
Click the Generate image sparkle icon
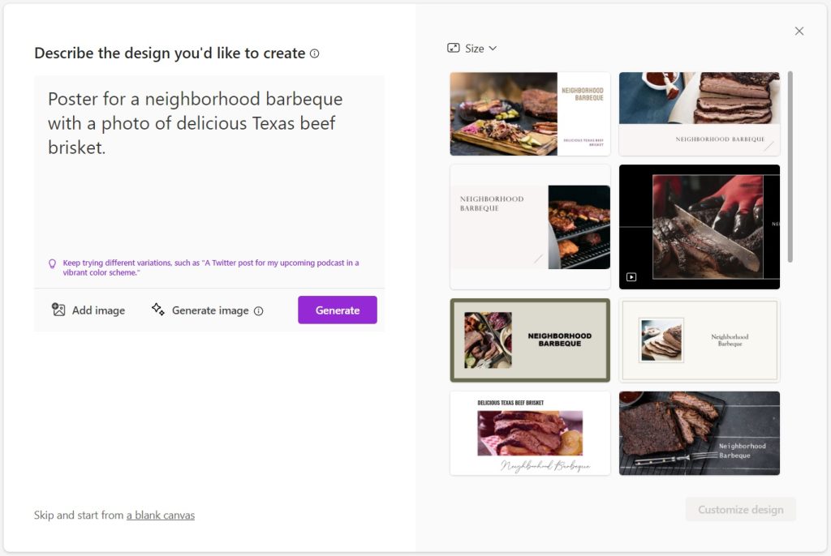click(x=158, y=310)
